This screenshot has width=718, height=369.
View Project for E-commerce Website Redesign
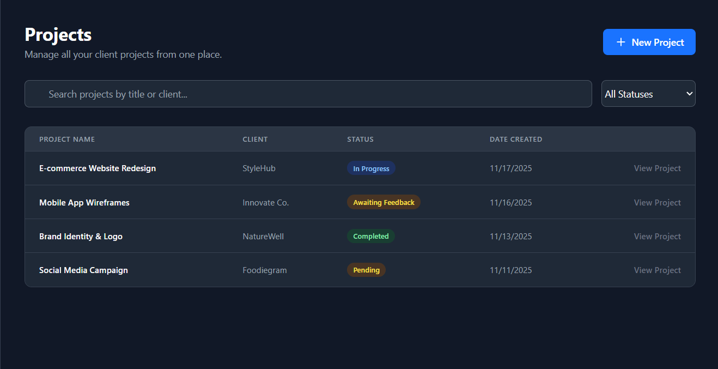point(657,168)
